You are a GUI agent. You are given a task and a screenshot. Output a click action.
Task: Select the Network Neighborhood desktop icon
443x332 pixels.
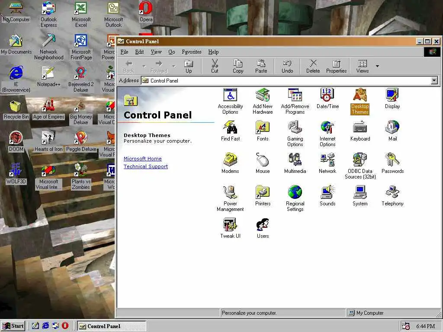[48, 47]
